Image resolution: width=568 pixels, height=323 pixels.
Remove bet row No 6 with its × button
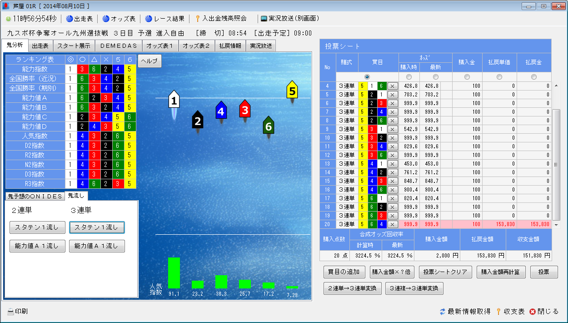pos(393,103)
